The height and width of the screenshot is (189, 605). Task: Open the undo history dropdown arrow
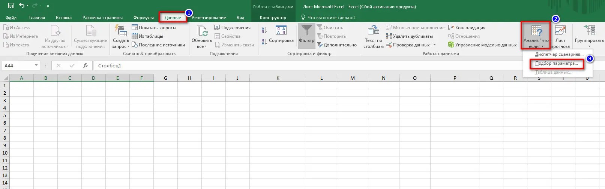[28, 6]
